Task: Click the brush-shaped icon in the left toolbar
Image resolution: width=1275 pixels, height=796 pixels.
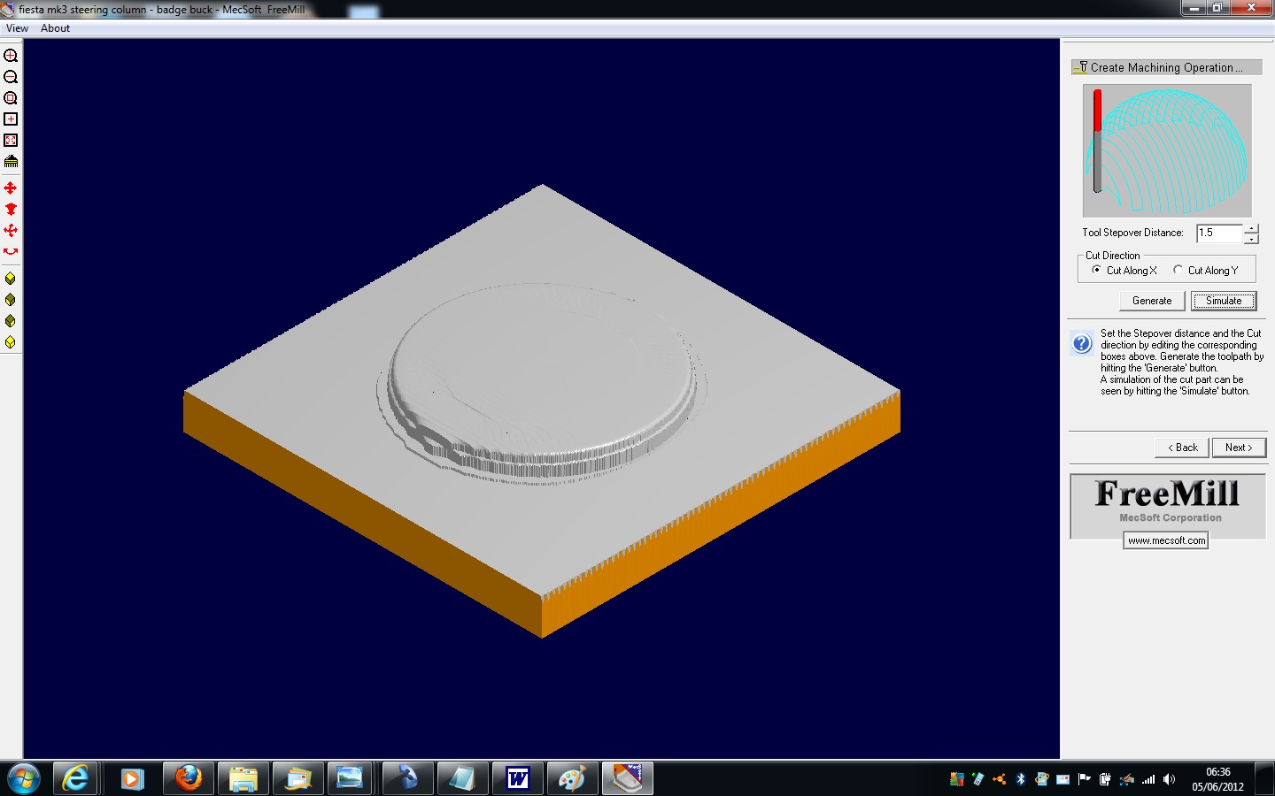Action: [x=11, y=162]
